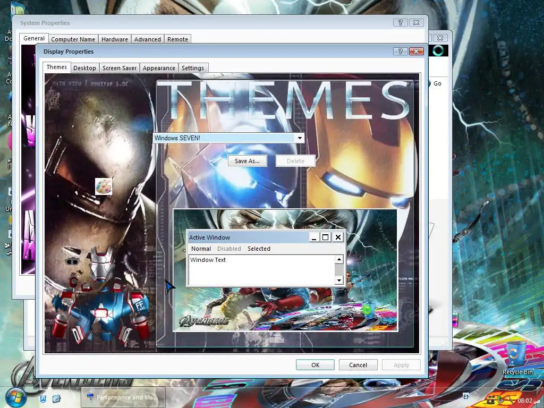Open the theme dropdown showing Windows SEVEN!
The image size is (544, 408).
[x=229, y=138]
